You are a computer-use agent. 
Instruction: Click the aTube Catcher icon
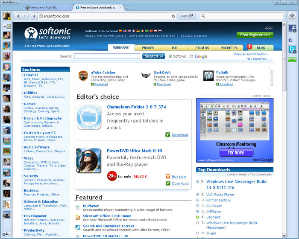pyautogui.click(x=83, y=76)
